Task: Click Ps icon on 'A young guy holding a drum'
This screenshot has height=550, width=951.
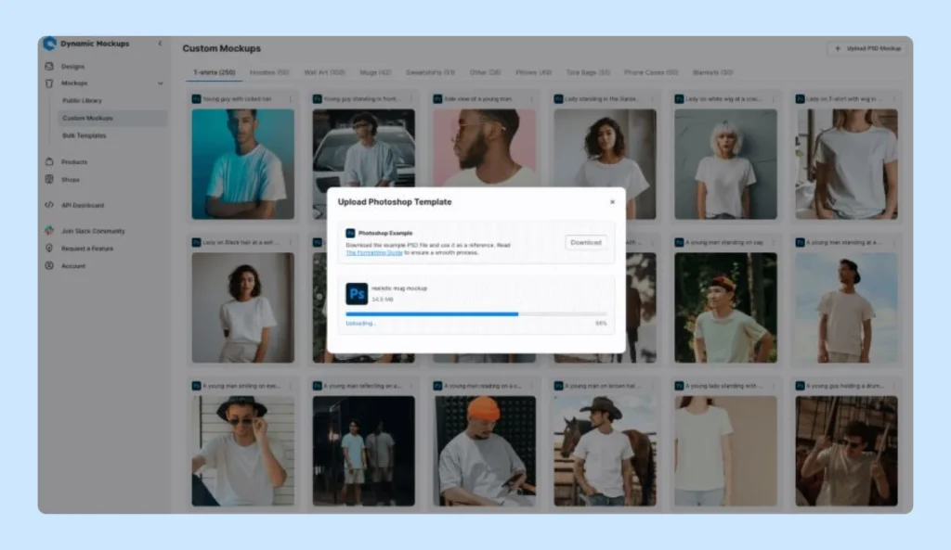Action: click(x=800, y=386)
